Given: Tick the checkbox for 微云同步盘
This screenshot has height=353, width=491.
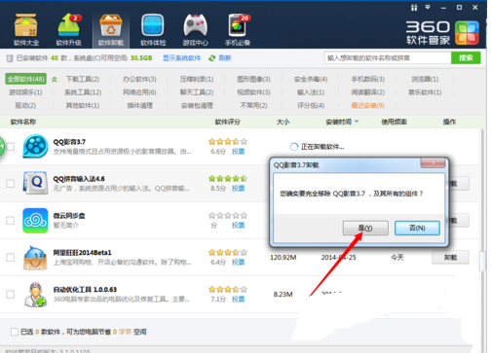Looking at the screenshot, I should coord(11,221).
